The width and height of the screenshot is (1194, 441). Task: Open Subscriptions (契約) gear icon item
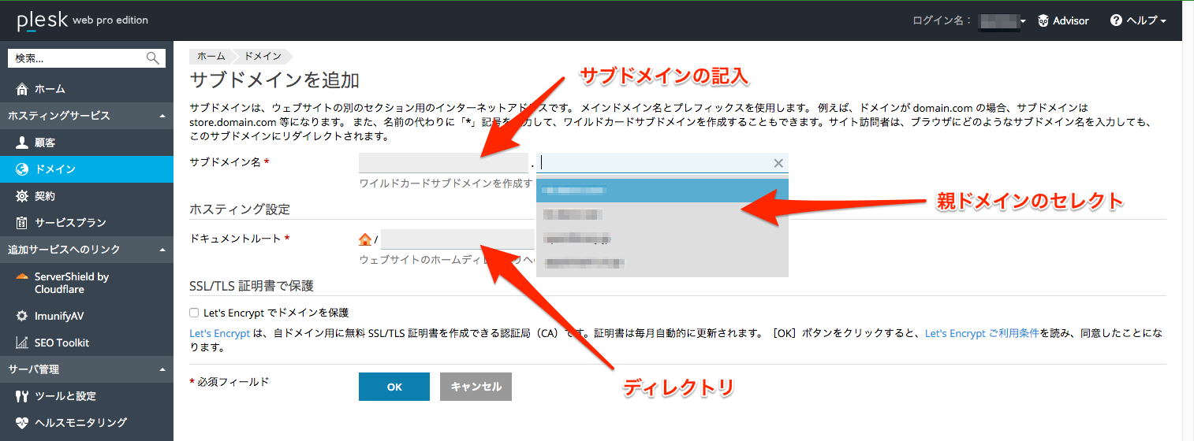[22, 196]
